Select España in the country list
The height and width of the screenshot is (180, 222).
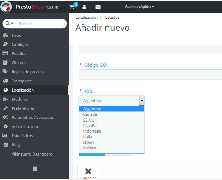click(112, 126)
